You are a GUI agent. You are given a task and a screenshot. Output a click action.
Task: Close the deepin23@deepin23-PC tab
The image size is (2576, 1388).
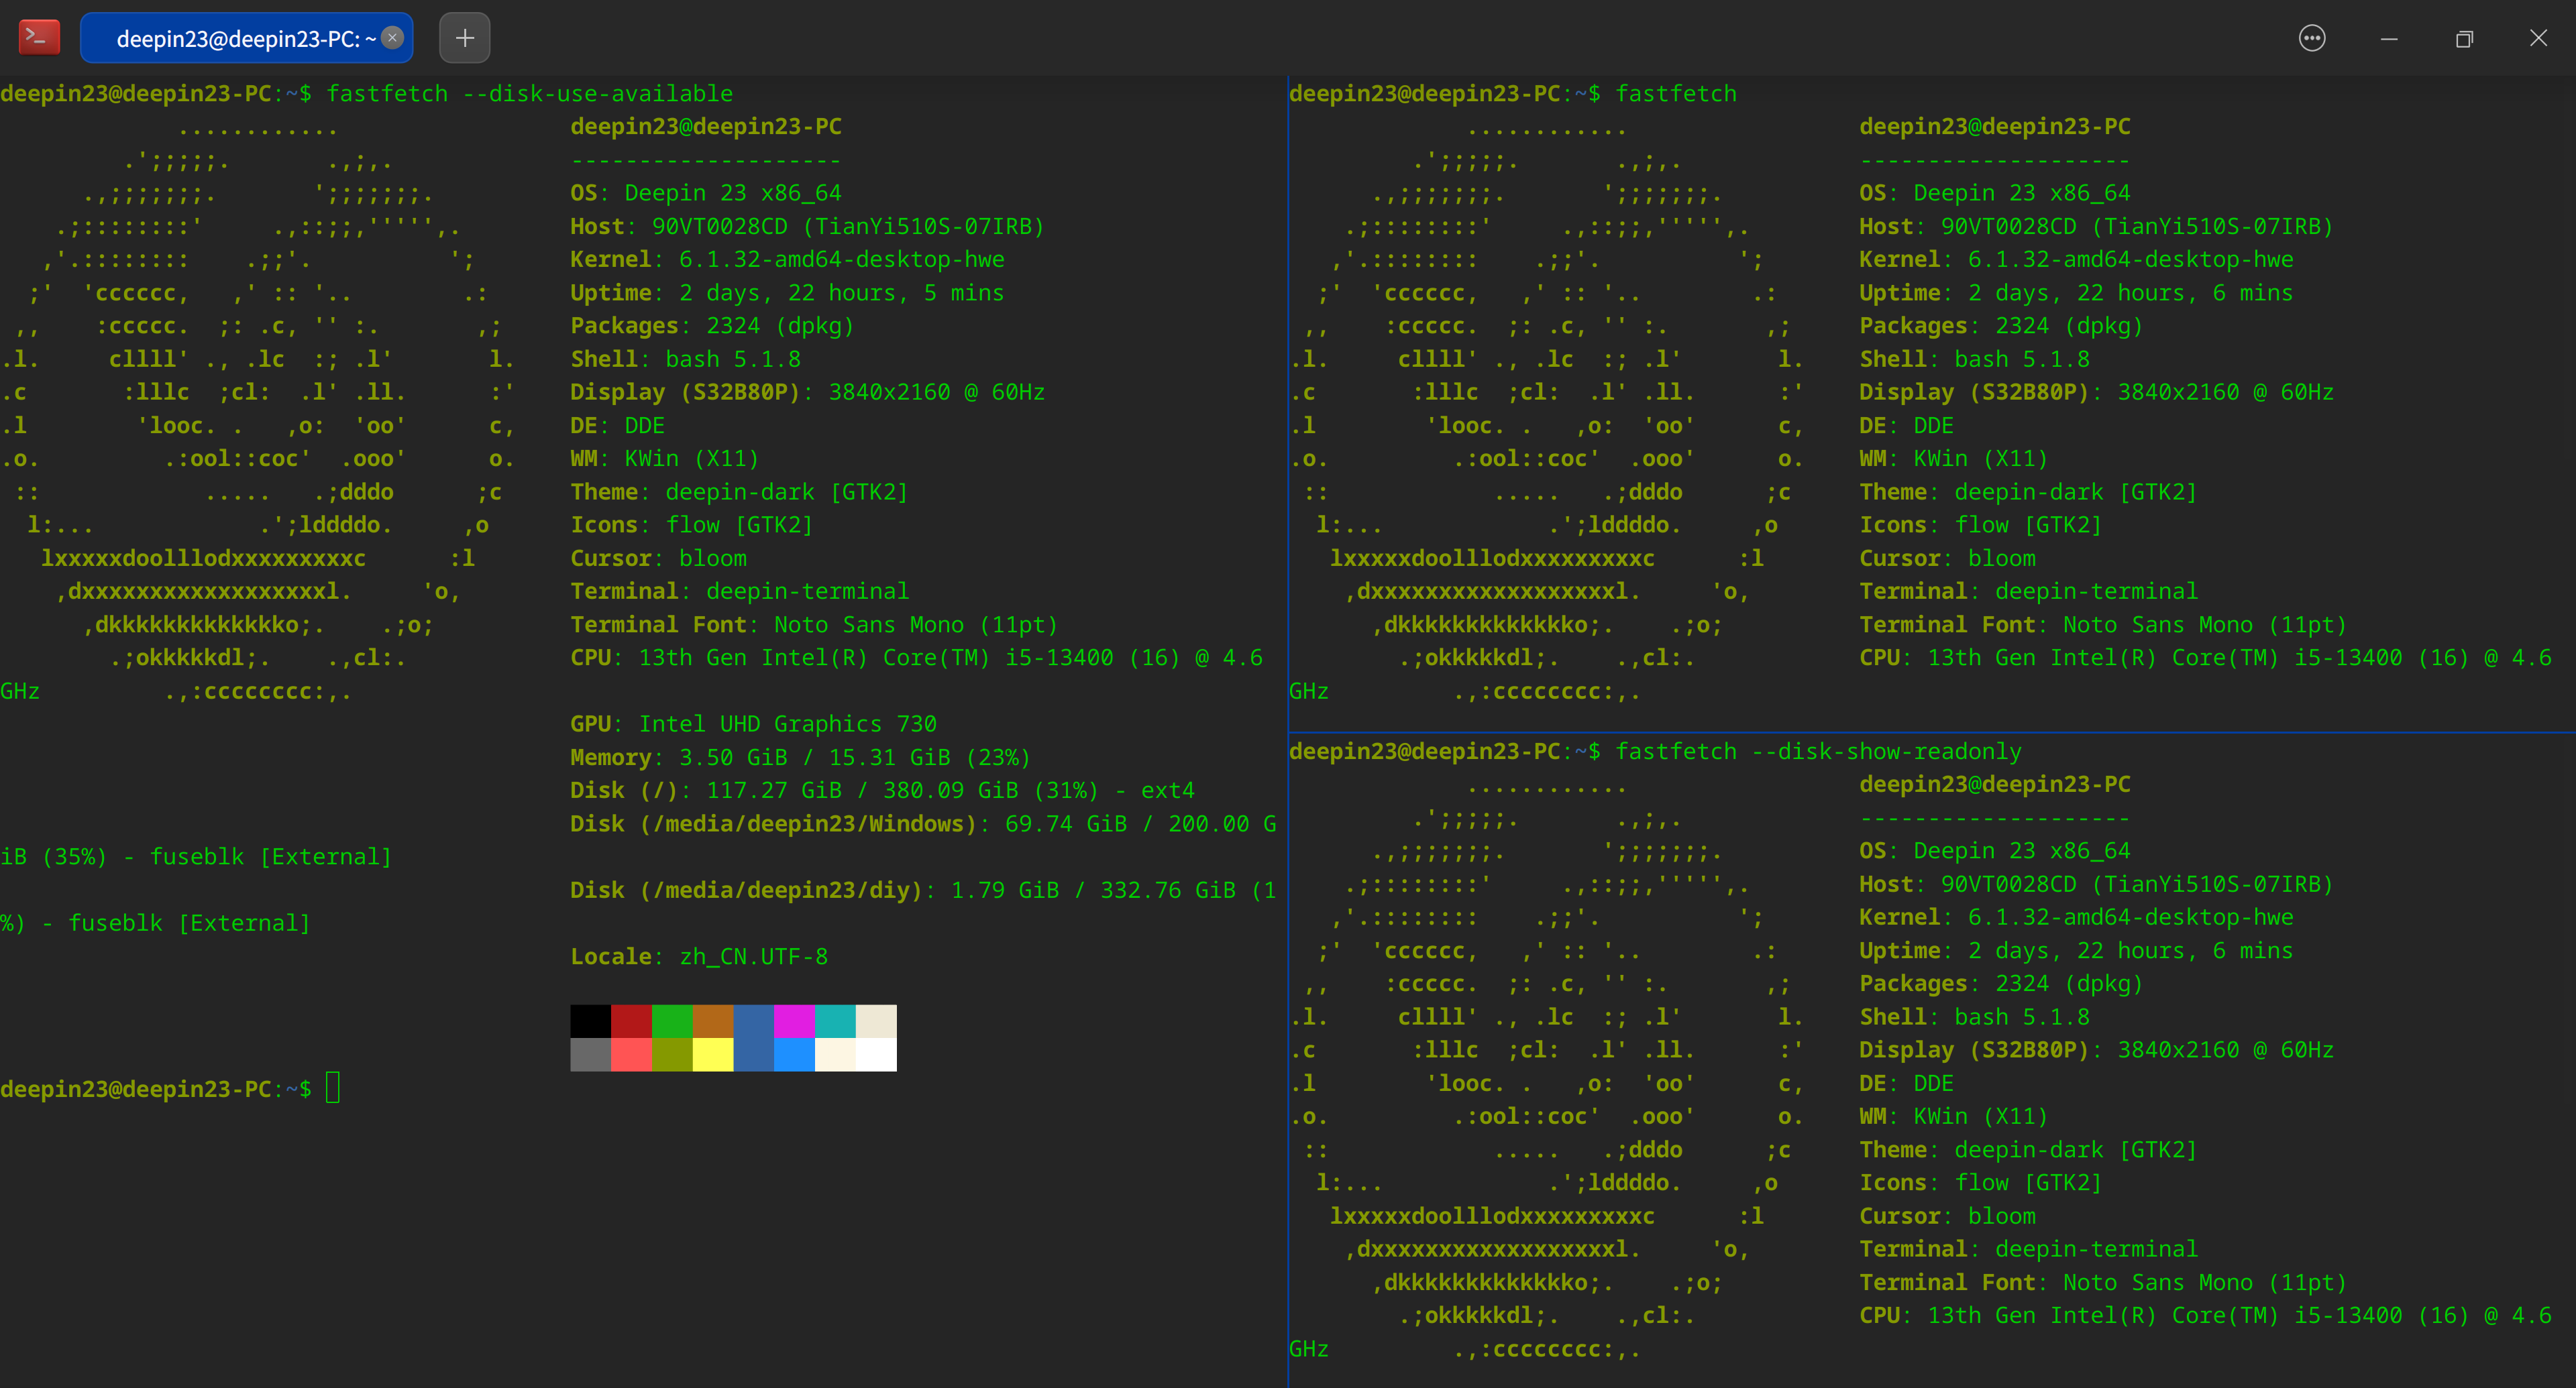pyautogui.click(x=392, y=38)
